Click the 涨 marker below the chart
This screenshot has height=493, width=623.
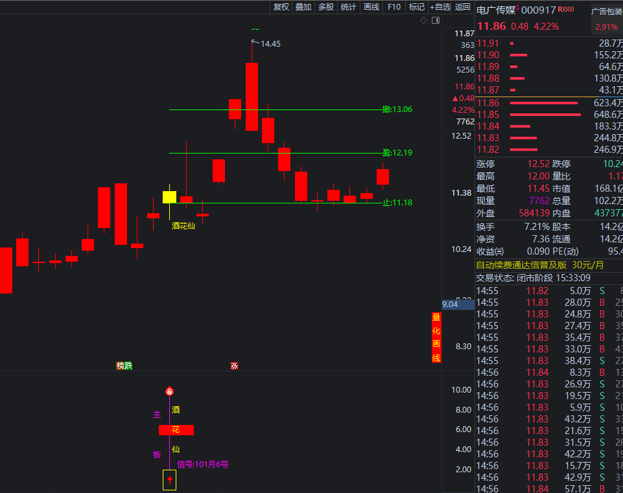click(234, 365)
